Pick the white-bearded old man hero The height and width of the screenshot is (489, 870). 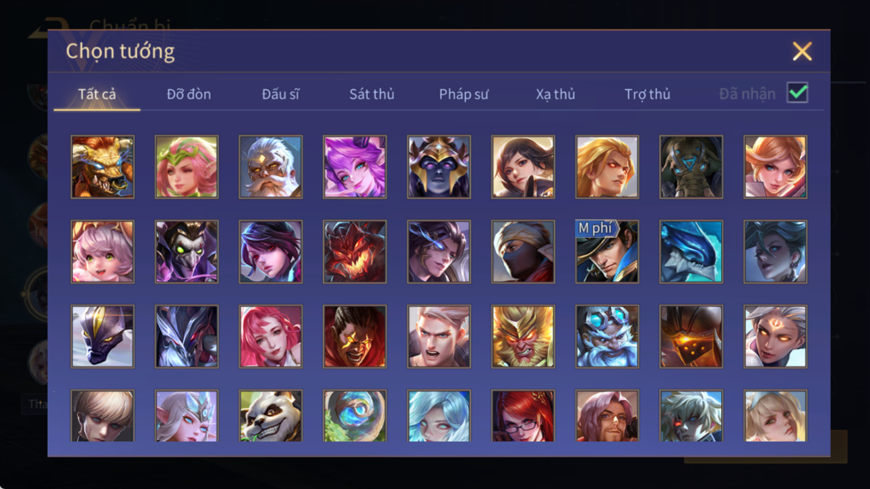(271, 167)
